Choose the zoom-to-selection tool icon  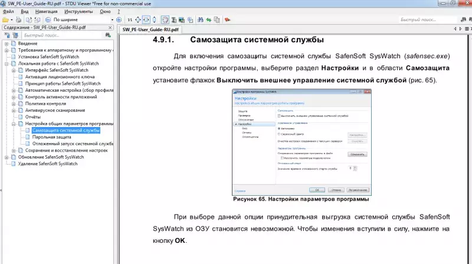coord(190,20)
